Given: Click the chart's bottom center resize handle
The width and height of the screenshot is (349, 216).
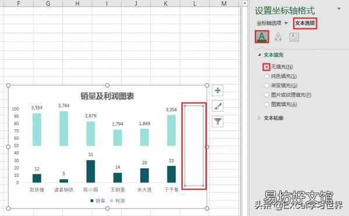Looking at the screenshot, I should point(107,208).
